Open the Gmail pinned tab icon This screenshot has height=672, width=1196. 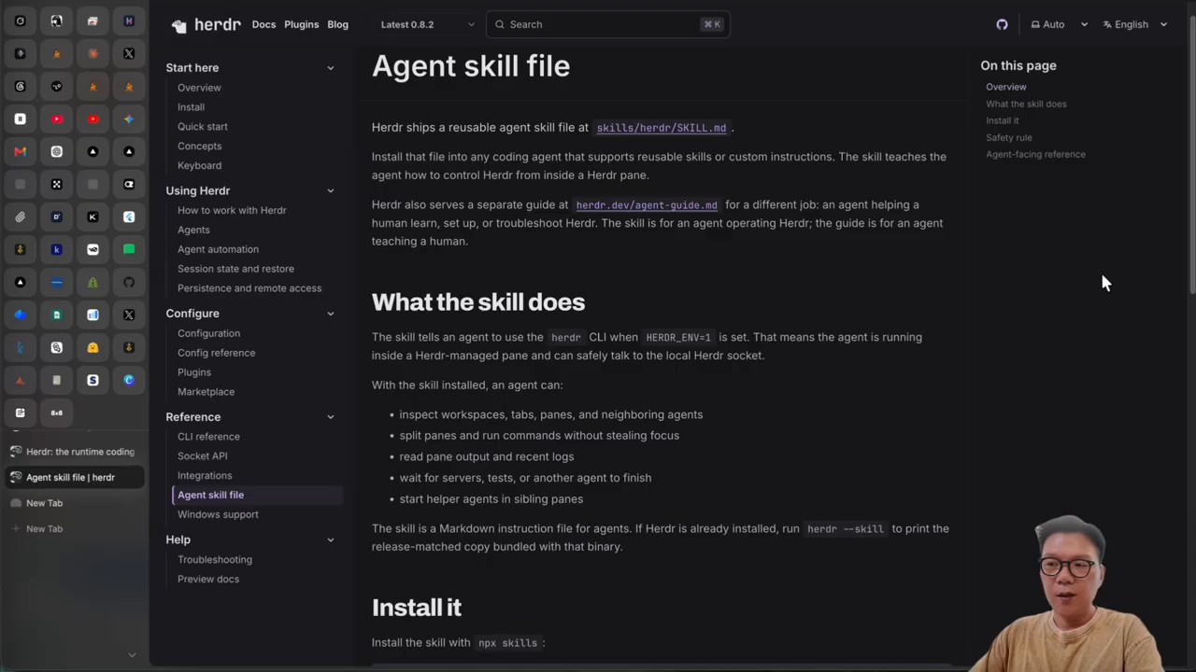tap(21, 151)
